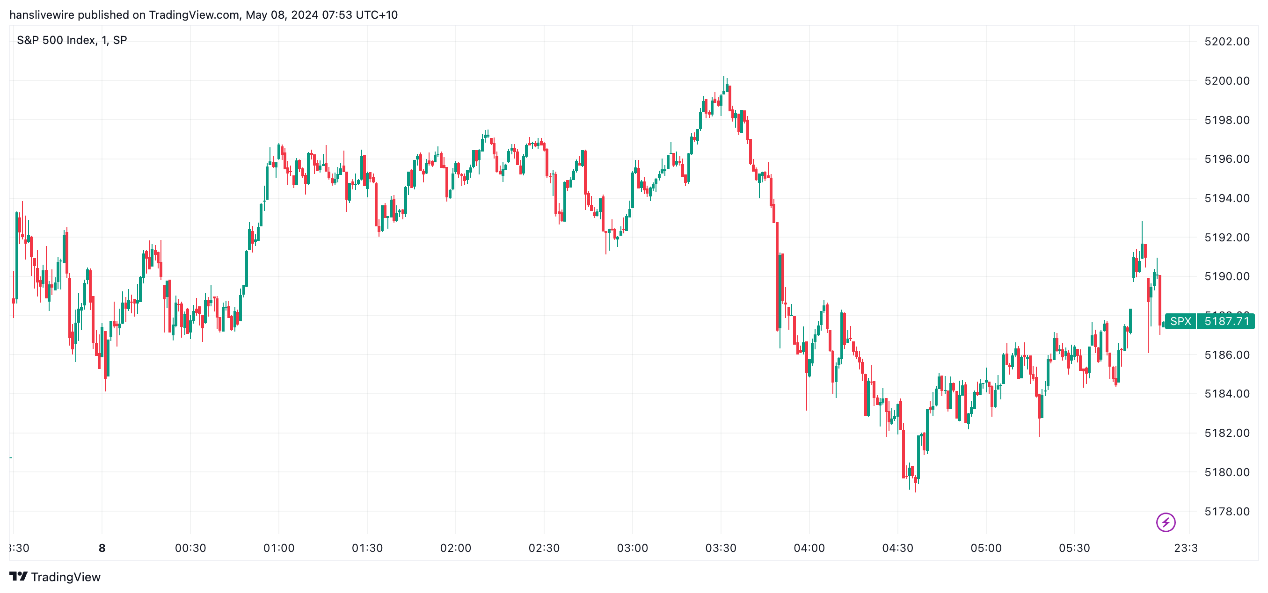Click the 04:30 time axis label

[x=897, y=548]
